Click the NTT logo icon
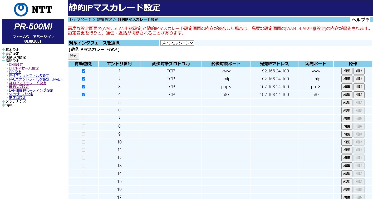This screenshot has width=373, height=199. coord(21,9)
